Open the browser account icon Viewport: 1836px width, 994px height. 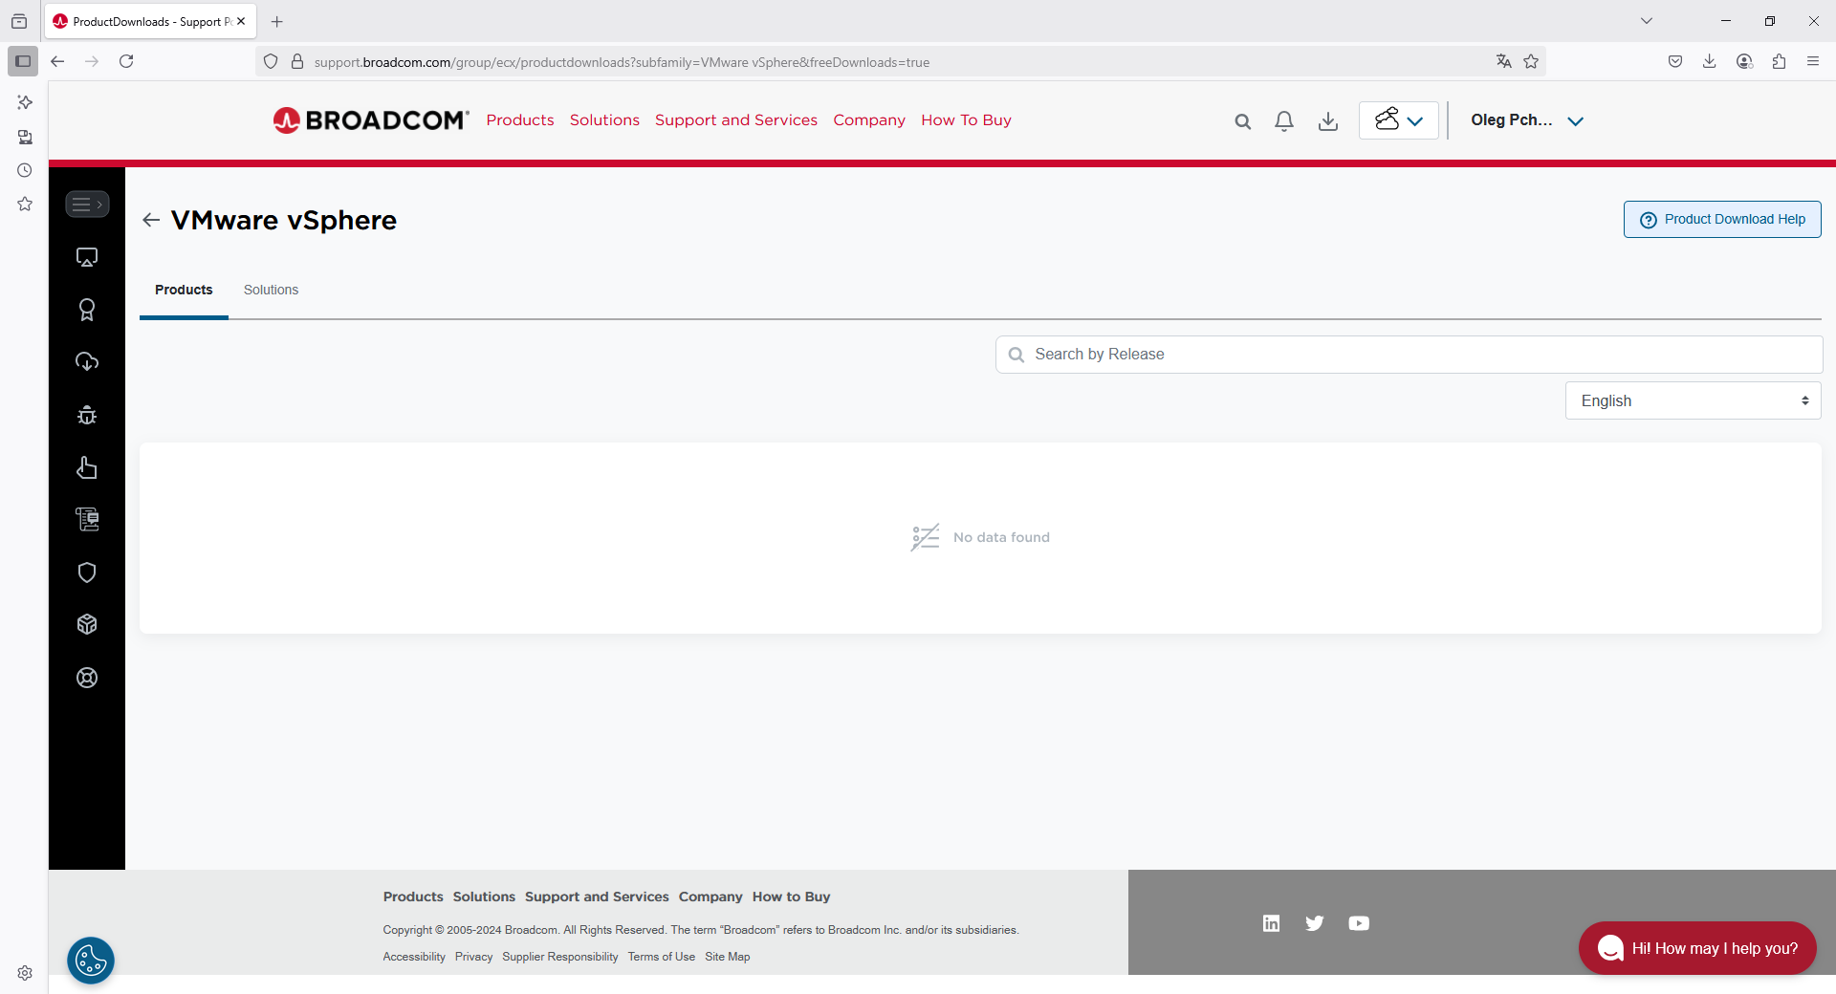click(x=1744, y=61)
